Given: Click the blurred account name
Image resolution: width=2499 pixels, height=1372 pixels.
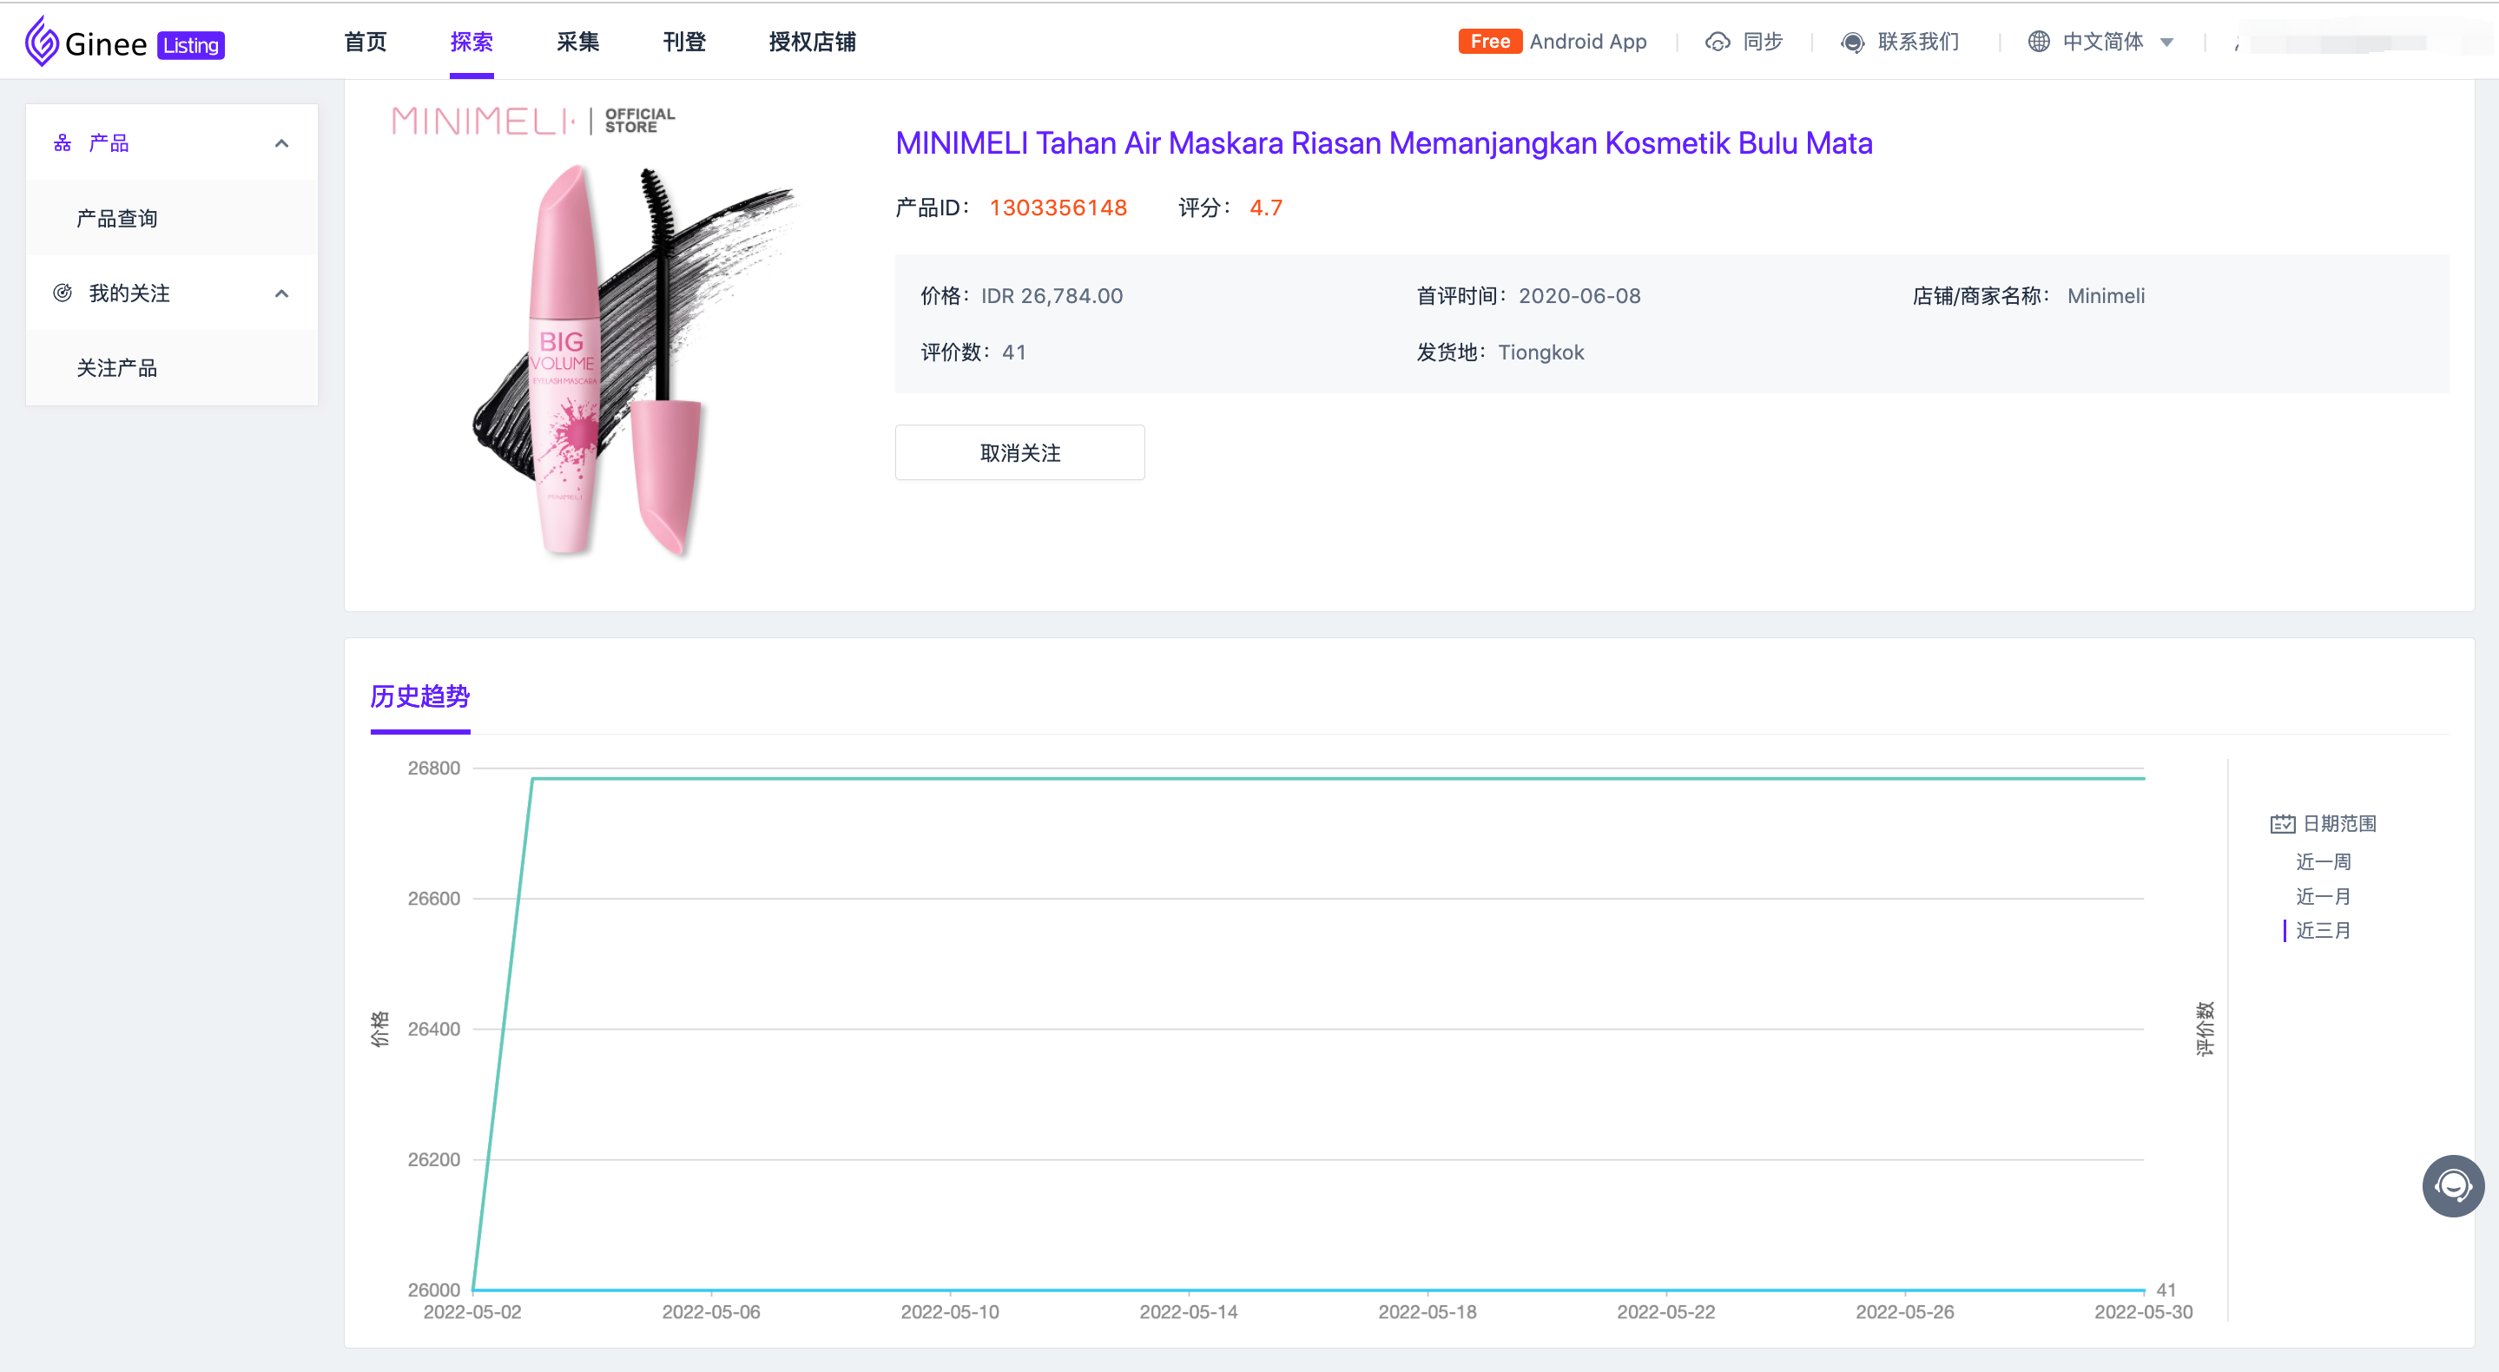Looking at the screenshot, I should coord(2338,43).
